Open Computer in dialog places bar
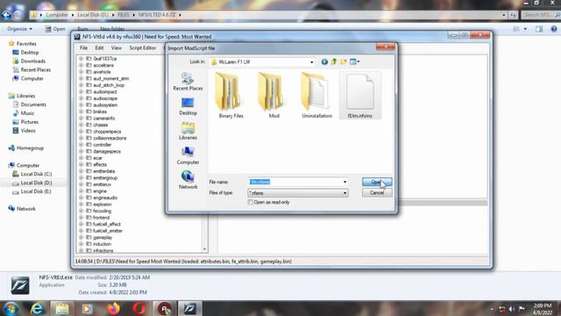Screen dimensions: 561x316 [188, 155]
